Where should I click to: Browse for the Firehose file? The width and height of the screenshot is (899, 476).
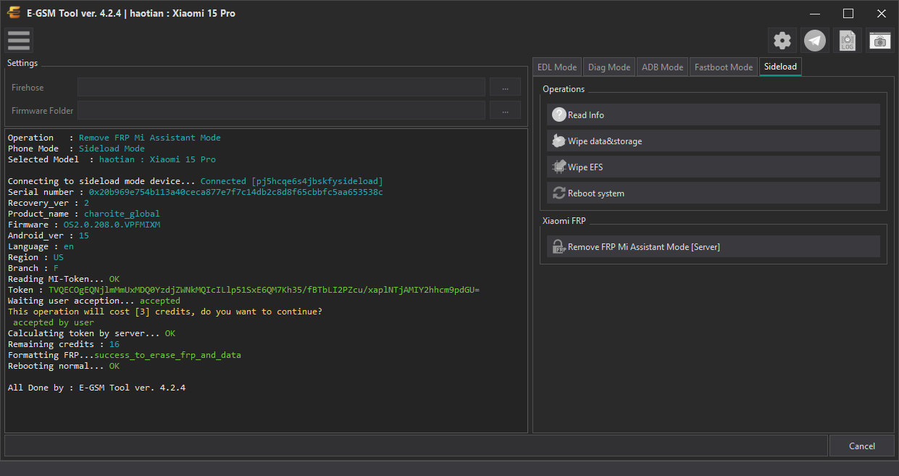pos(505,87)
